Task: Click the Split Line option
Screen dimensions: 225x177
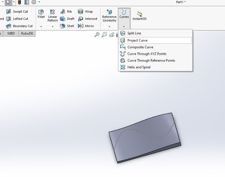Action: coord(134,33)
